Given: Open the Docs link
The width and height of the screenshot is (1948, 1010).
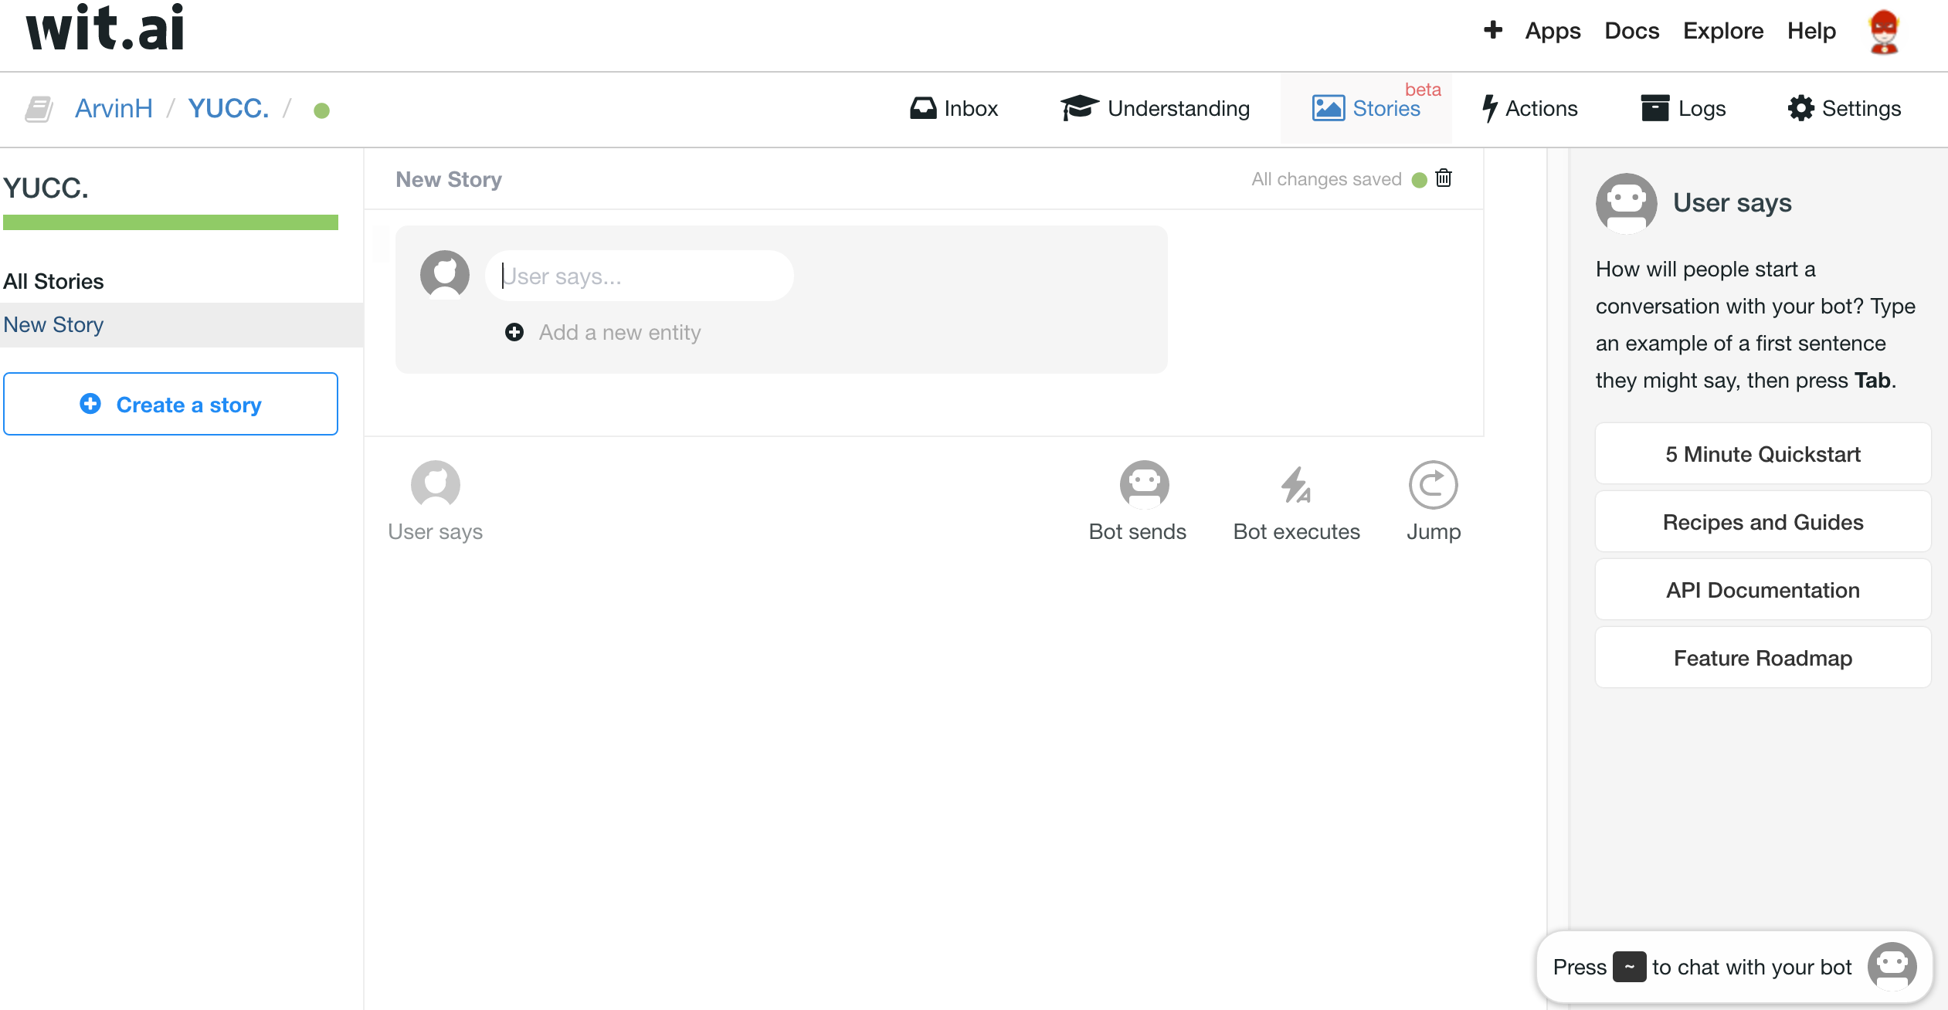Looking at the screenshot, I should click(x=1632, y=31).
